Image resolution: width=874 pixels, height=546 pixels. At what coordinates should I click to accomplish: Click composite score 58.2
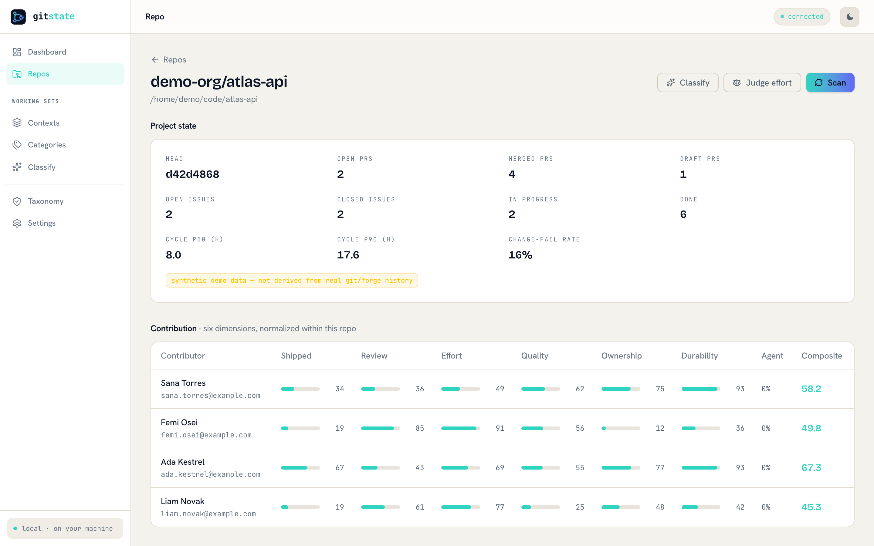[x=811, y=389]
